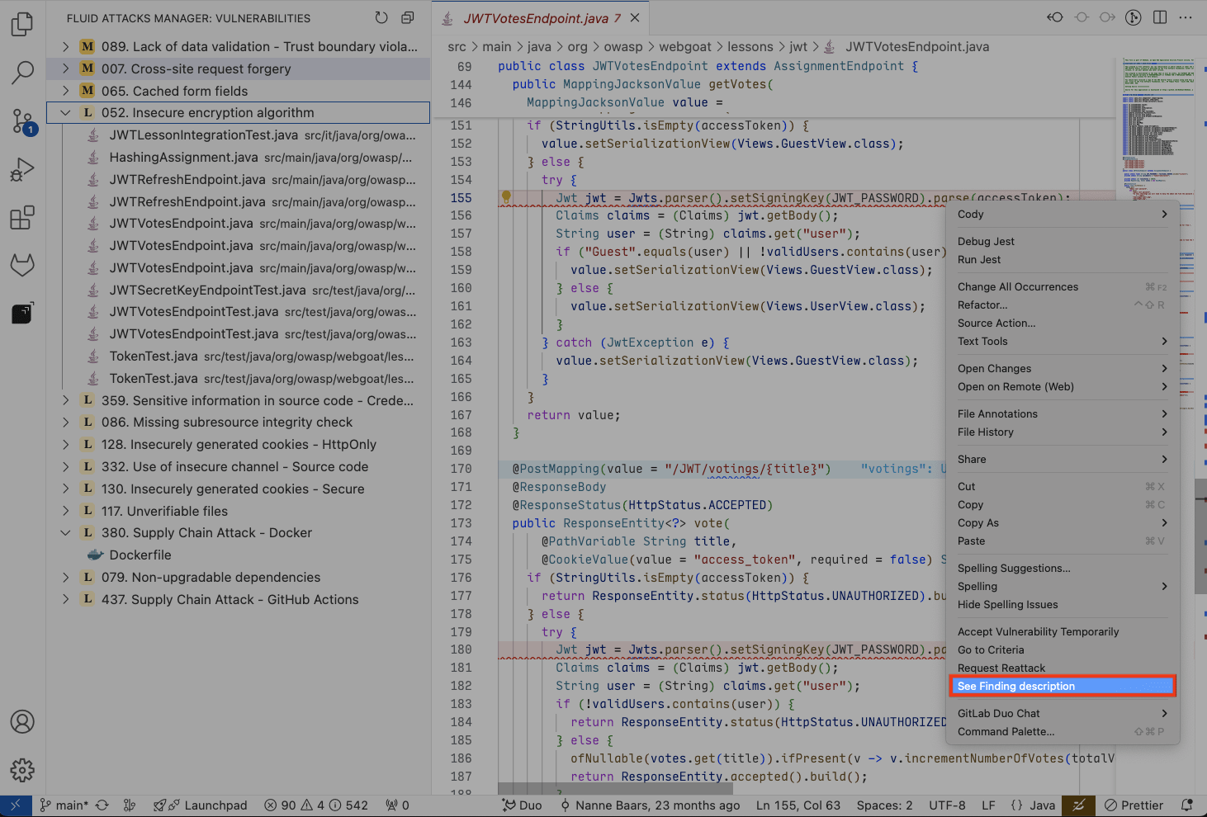
Task: Open notifications bell in status bar
Action: pos(1187,805)
